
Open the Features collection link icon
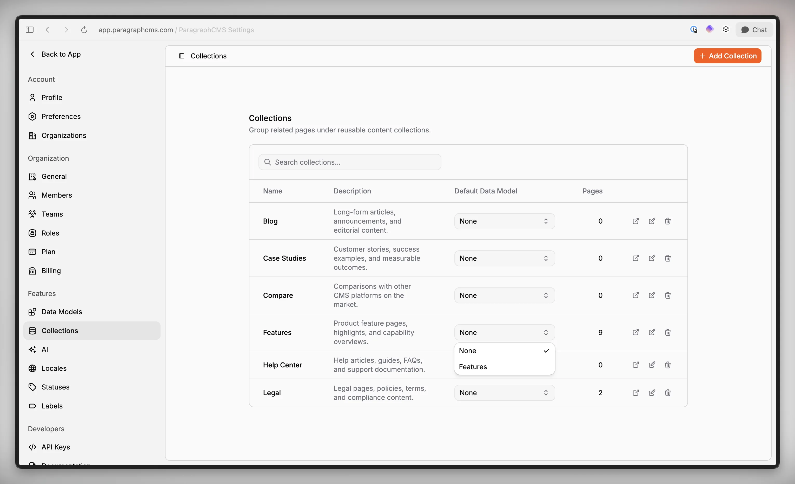[x=636, y=332]
